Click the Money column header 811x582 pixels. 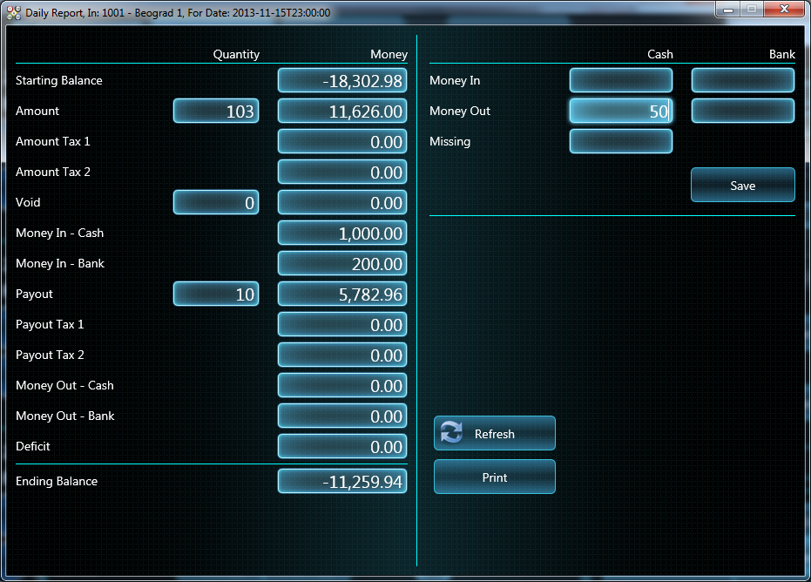(x=389, y=54)
